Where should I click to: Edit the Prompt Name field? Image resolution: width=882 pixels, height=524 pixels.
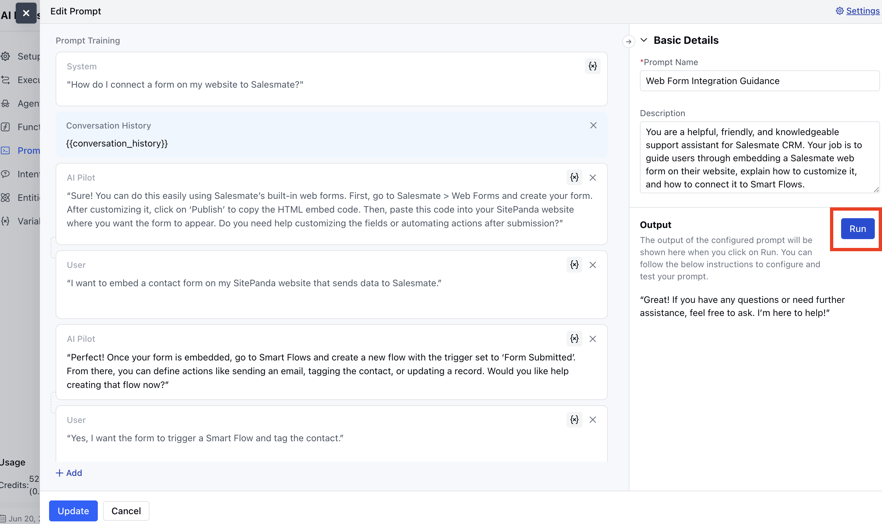[759, 81]
